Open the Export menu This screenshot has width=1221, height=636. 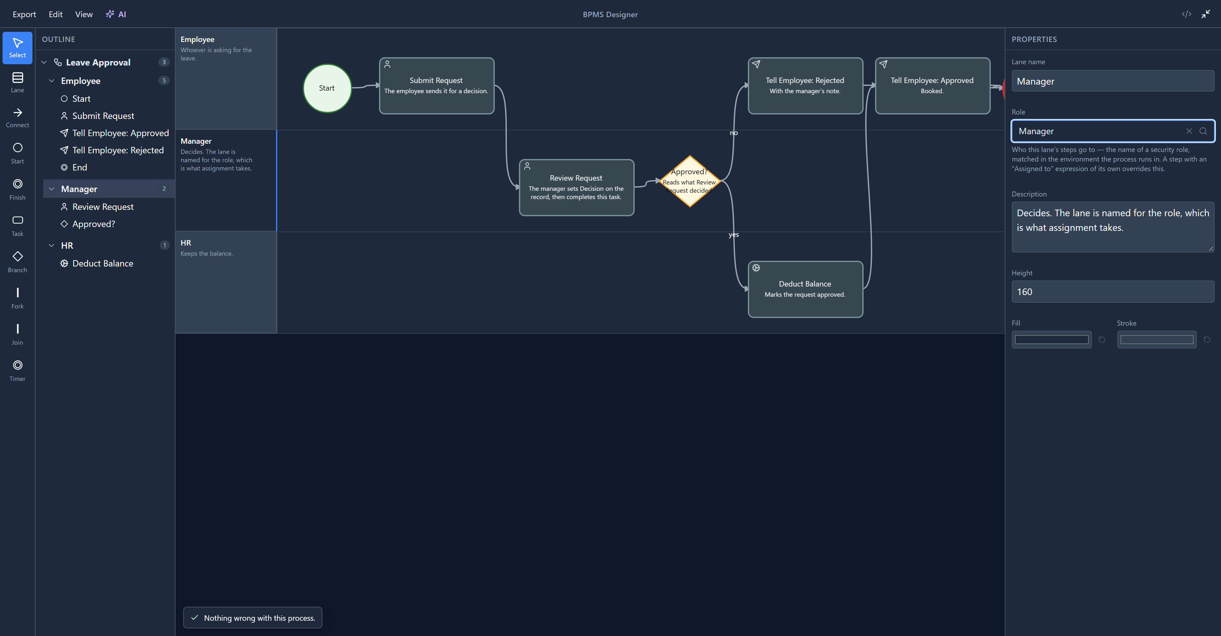click(x=24, y=14)
